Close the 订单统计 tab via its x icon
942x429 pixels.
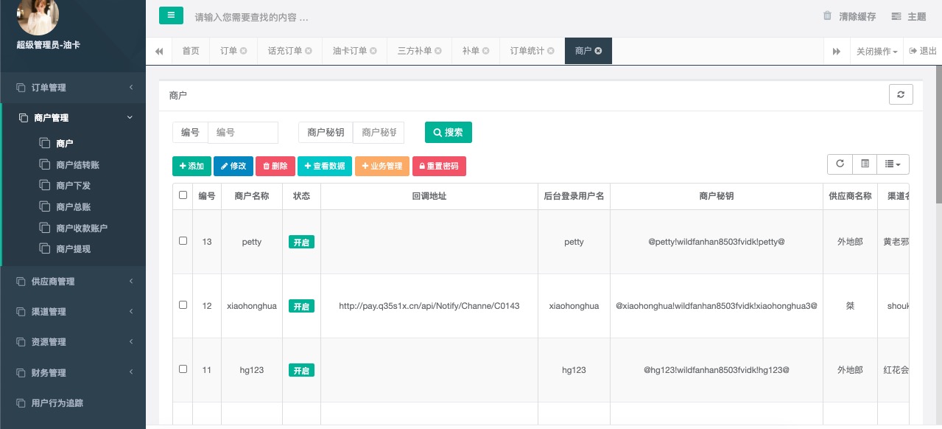point(552,51)
